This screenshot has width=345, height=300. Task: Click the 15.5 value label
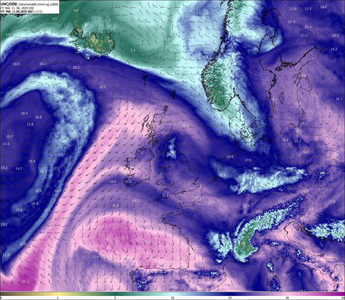pos(308,9)
